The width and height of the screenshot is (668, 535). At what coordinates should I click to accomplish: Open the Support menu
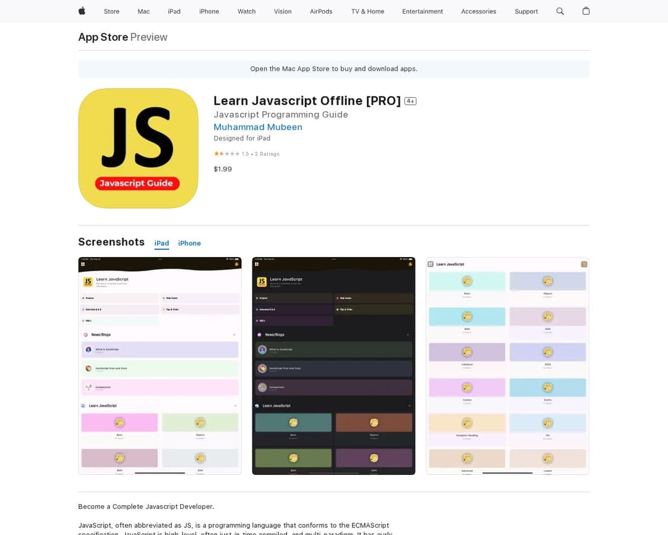click(526, 12)
